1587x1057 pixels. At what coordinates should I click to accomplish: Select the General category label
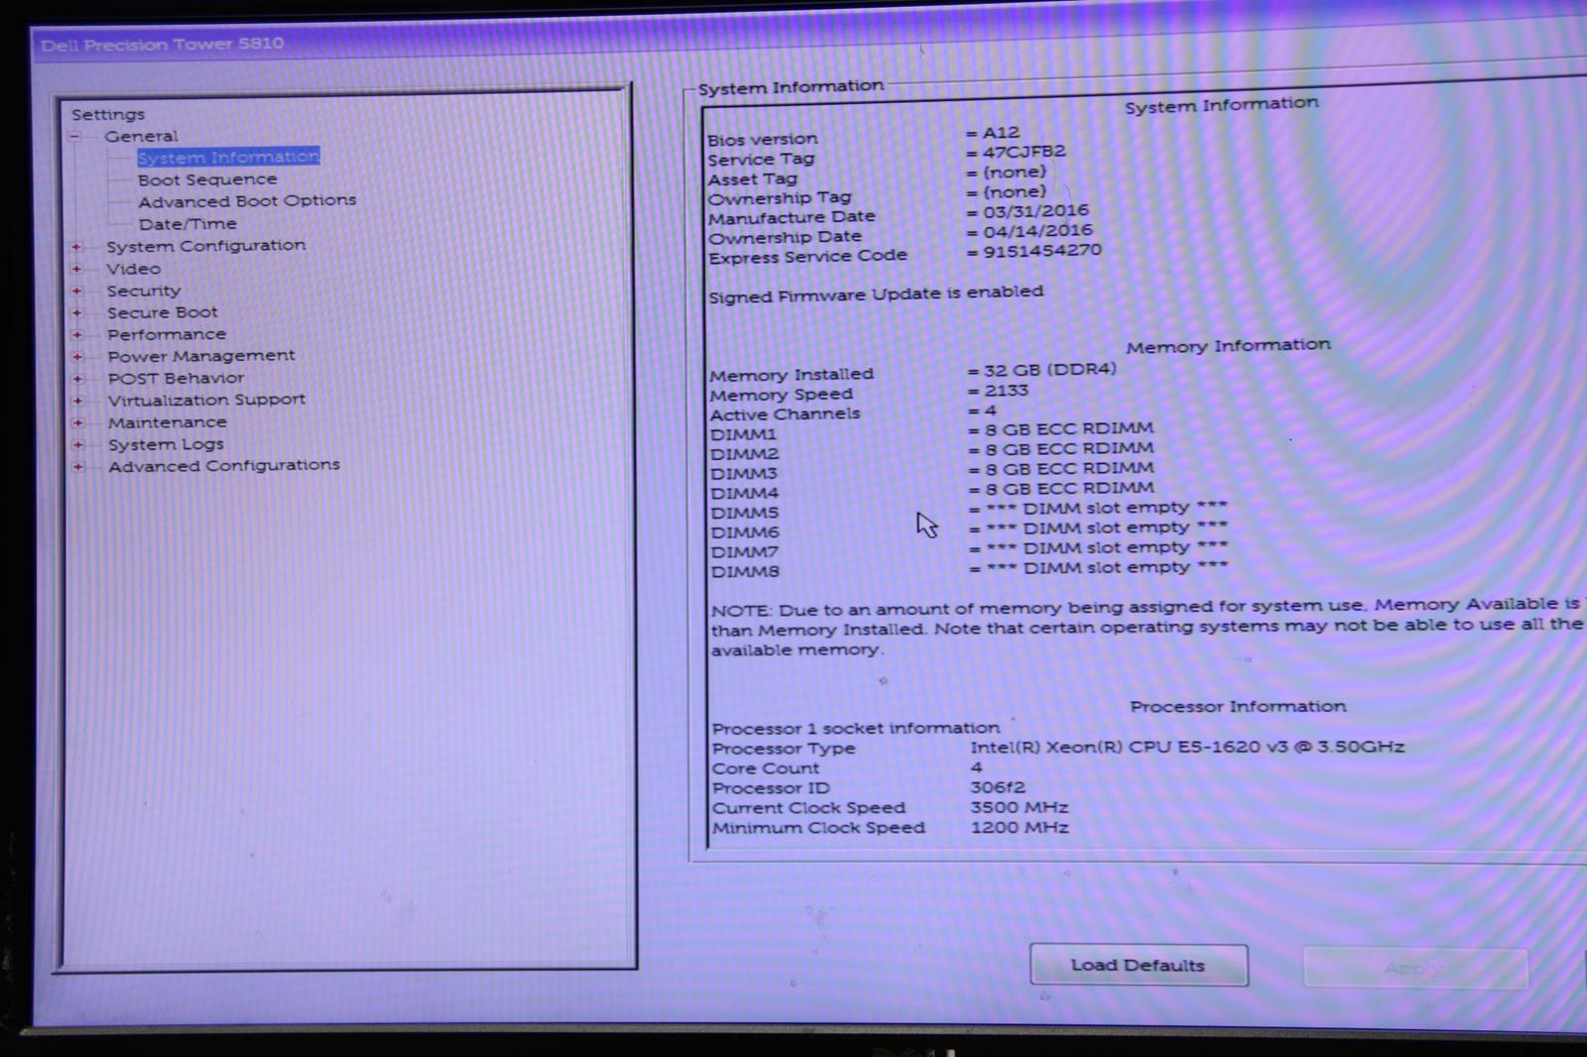click(x=141, y=136)
